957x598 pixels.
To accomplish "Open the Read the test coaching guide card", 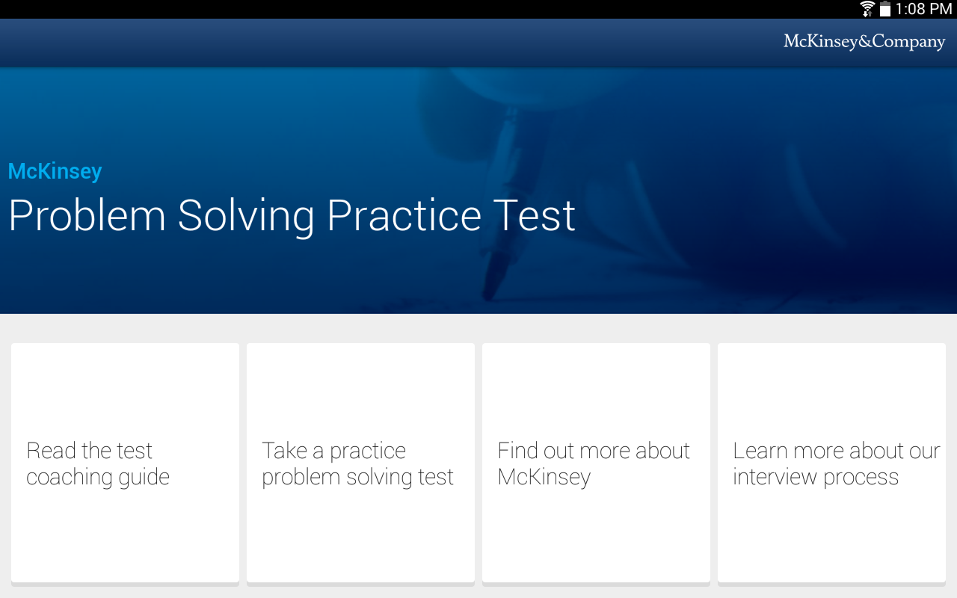I will [125, 463].
